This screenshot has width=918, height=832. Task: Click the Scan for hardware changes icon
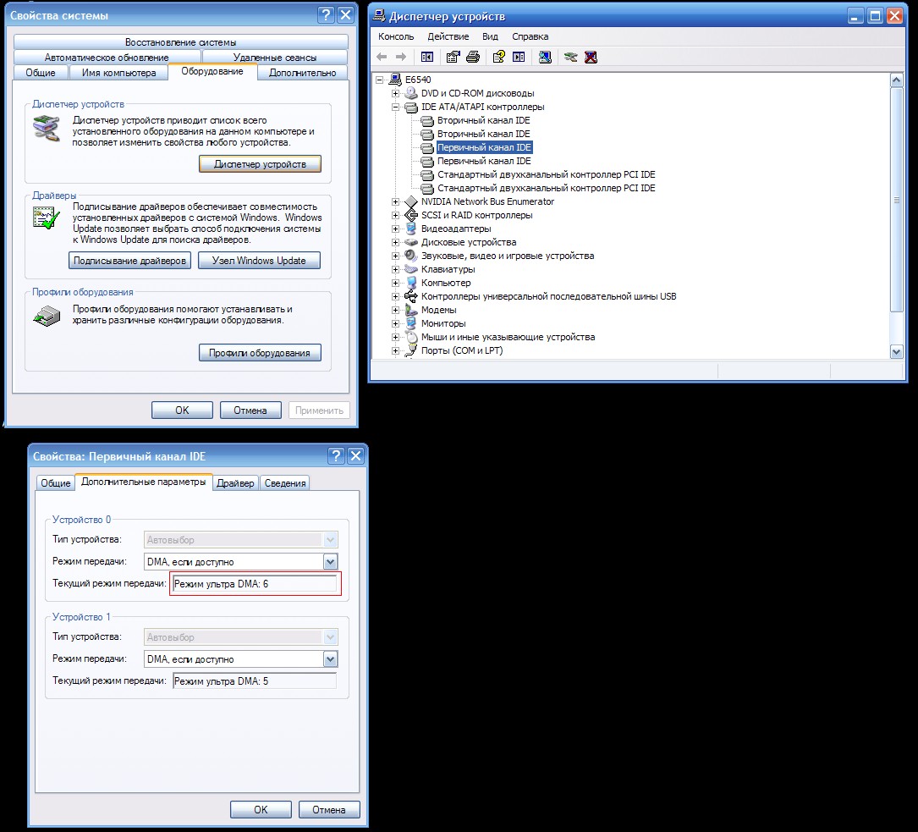coord(545,57)
